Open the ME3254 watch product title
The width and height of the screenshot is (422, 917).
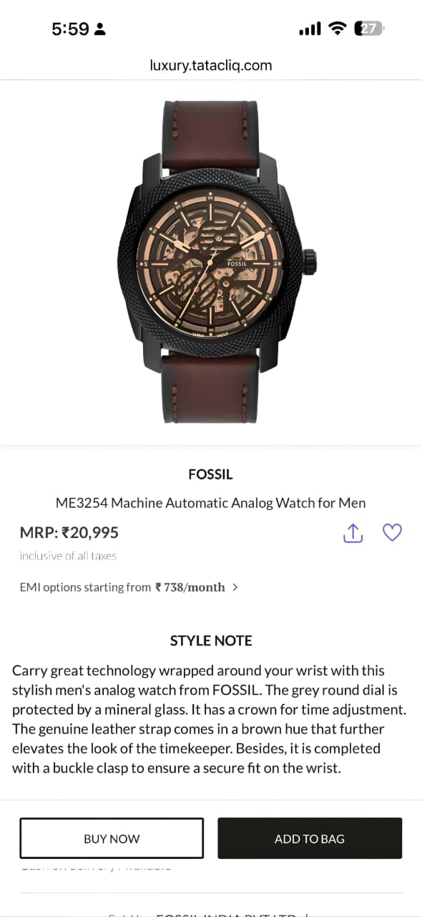point(210,502)
